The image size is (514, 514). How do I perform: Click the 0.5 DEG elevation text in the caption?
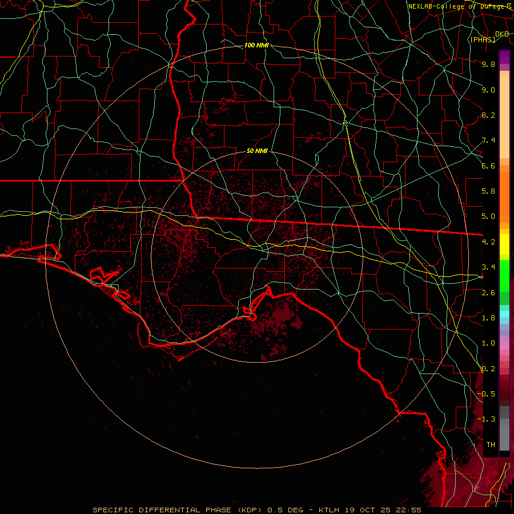(x=285, y=510)
